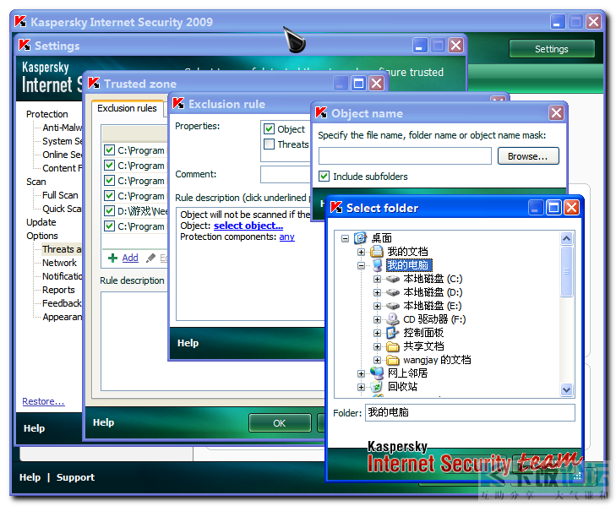Click the Recycle Bin icon in tree
This screenshot has width=616, height=506.
pos(377,387)
